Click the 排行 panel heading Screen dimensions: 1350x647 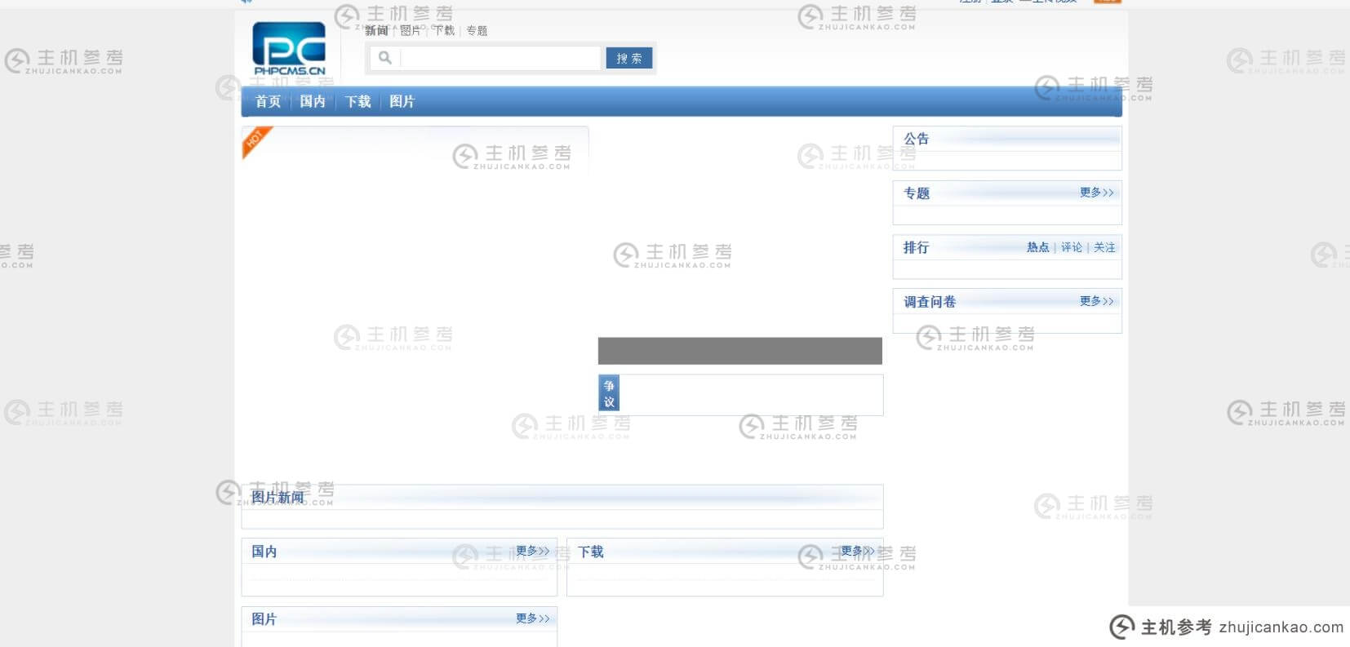(917, 247)
